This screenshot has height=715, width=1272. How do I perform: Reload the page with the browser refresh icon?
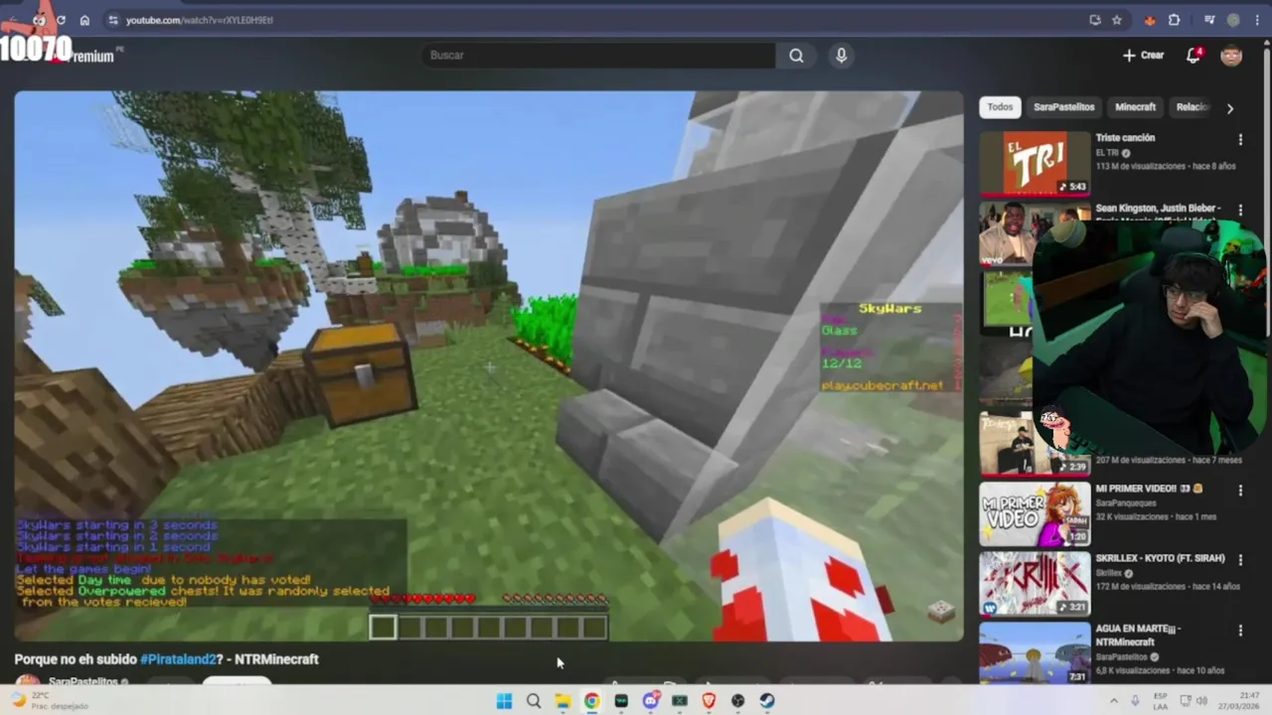[62, 20]
